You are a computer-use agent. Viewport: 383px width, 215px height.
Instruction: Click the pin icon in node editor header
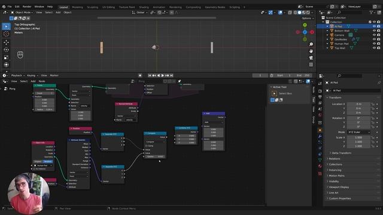pos(180,81)
